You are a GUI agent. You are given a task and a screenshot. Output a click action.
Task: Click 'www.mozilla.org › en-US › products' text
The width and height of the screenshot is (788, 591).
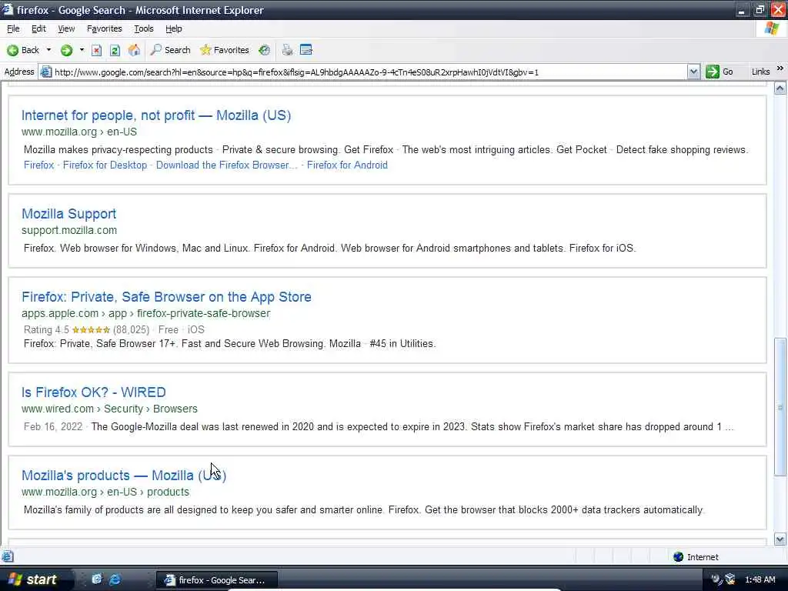point(105,492)
